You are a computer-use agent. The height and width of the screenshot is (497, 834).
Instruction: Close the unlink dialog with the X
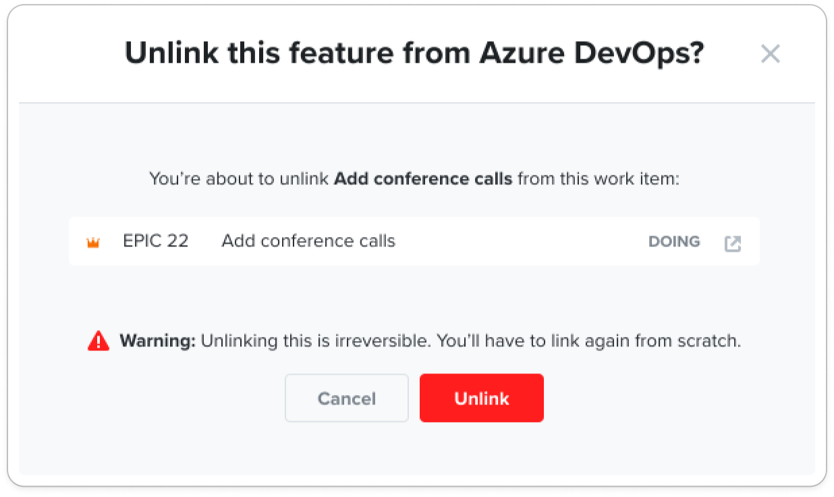click(x=770, y=54)
